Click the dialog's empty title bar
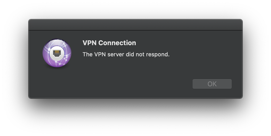This screenshot has width=271, height=136. (x=135, y=25)
